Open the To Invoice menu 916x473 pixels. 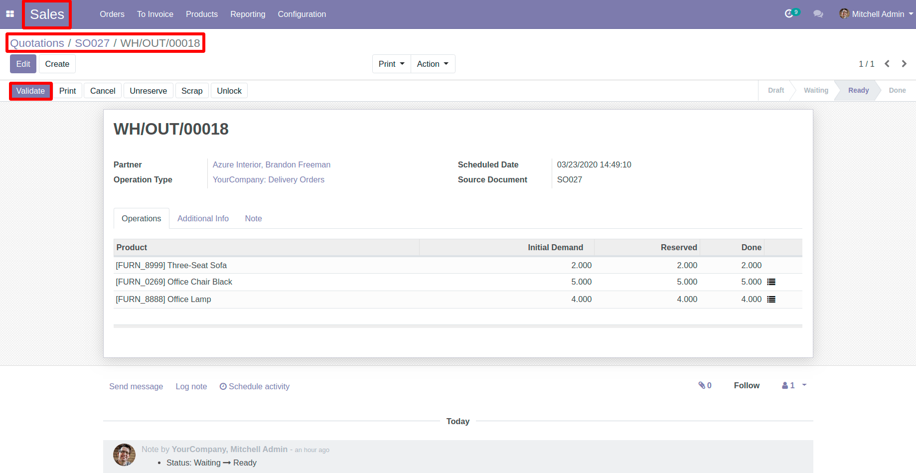(155, 14)
